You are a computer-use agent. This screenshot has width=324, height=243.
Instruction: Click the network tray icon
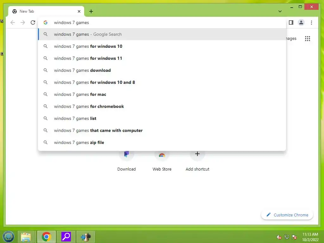tap(287, 237)
